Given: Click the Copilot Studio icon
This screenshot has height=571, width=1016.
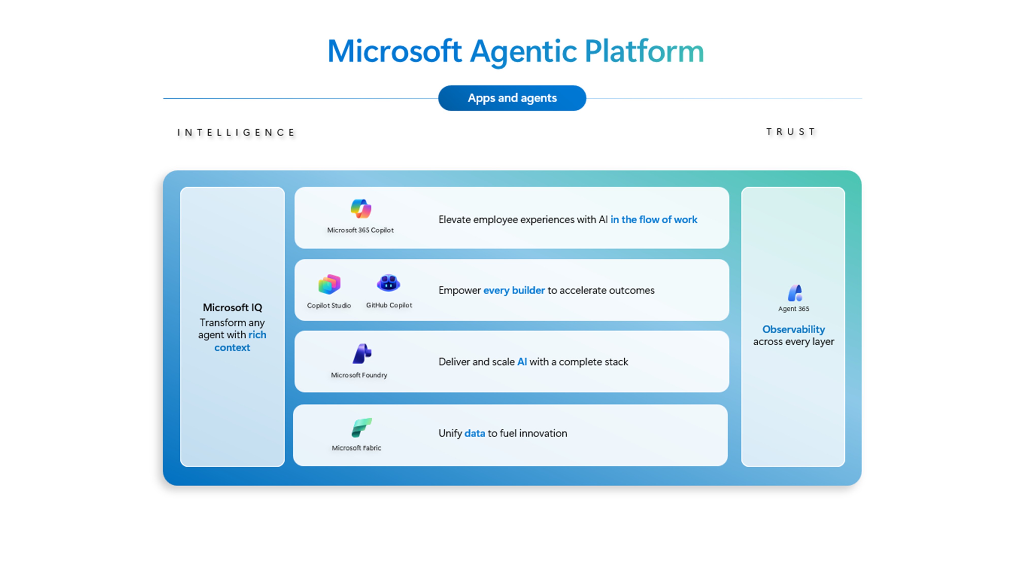Looking at the screenshot, I should 329,284.
